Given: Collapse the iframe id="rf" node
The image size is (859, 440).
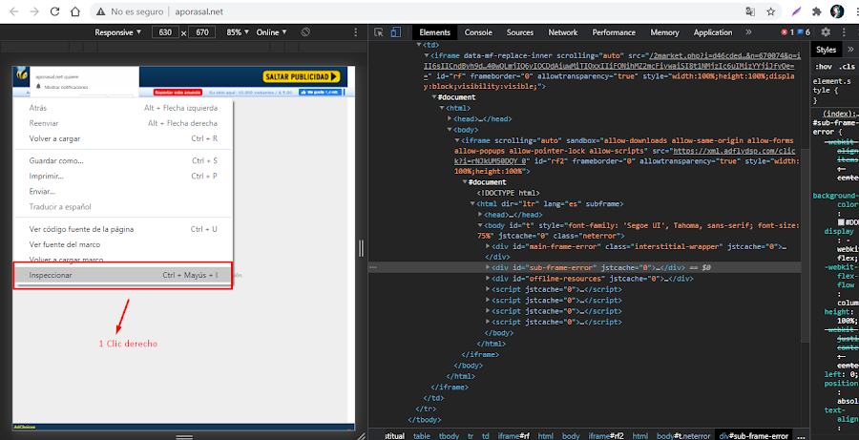Looking at the screenshot, I should [427, 55].
